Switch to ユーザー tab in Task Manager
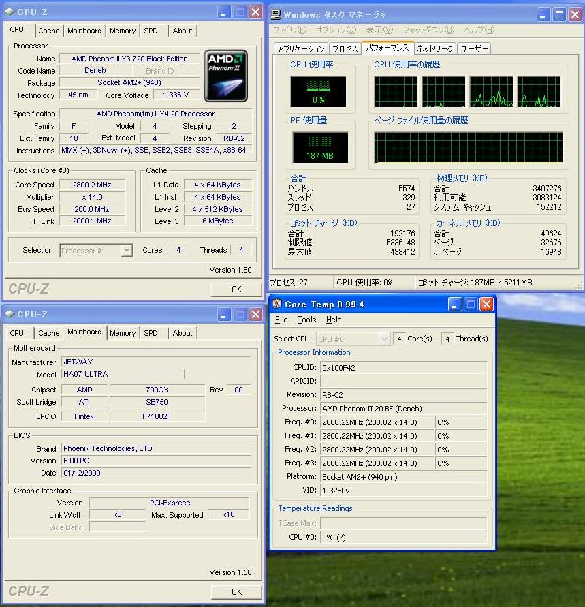 pyautogui.click(x=474, y=48)
